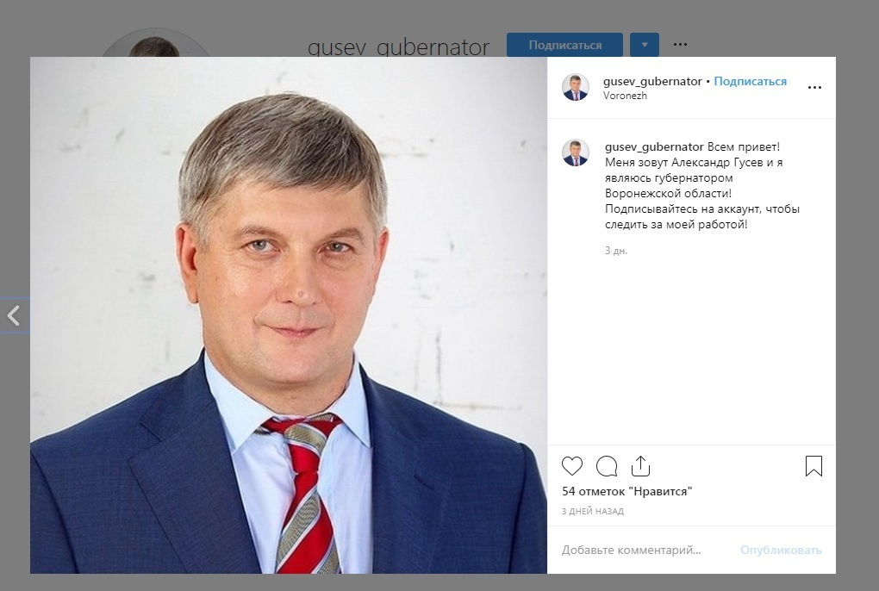Viewport: 879px width, 591px height.
Task: Open post options three-dot menu
Action: coord(814,87)
